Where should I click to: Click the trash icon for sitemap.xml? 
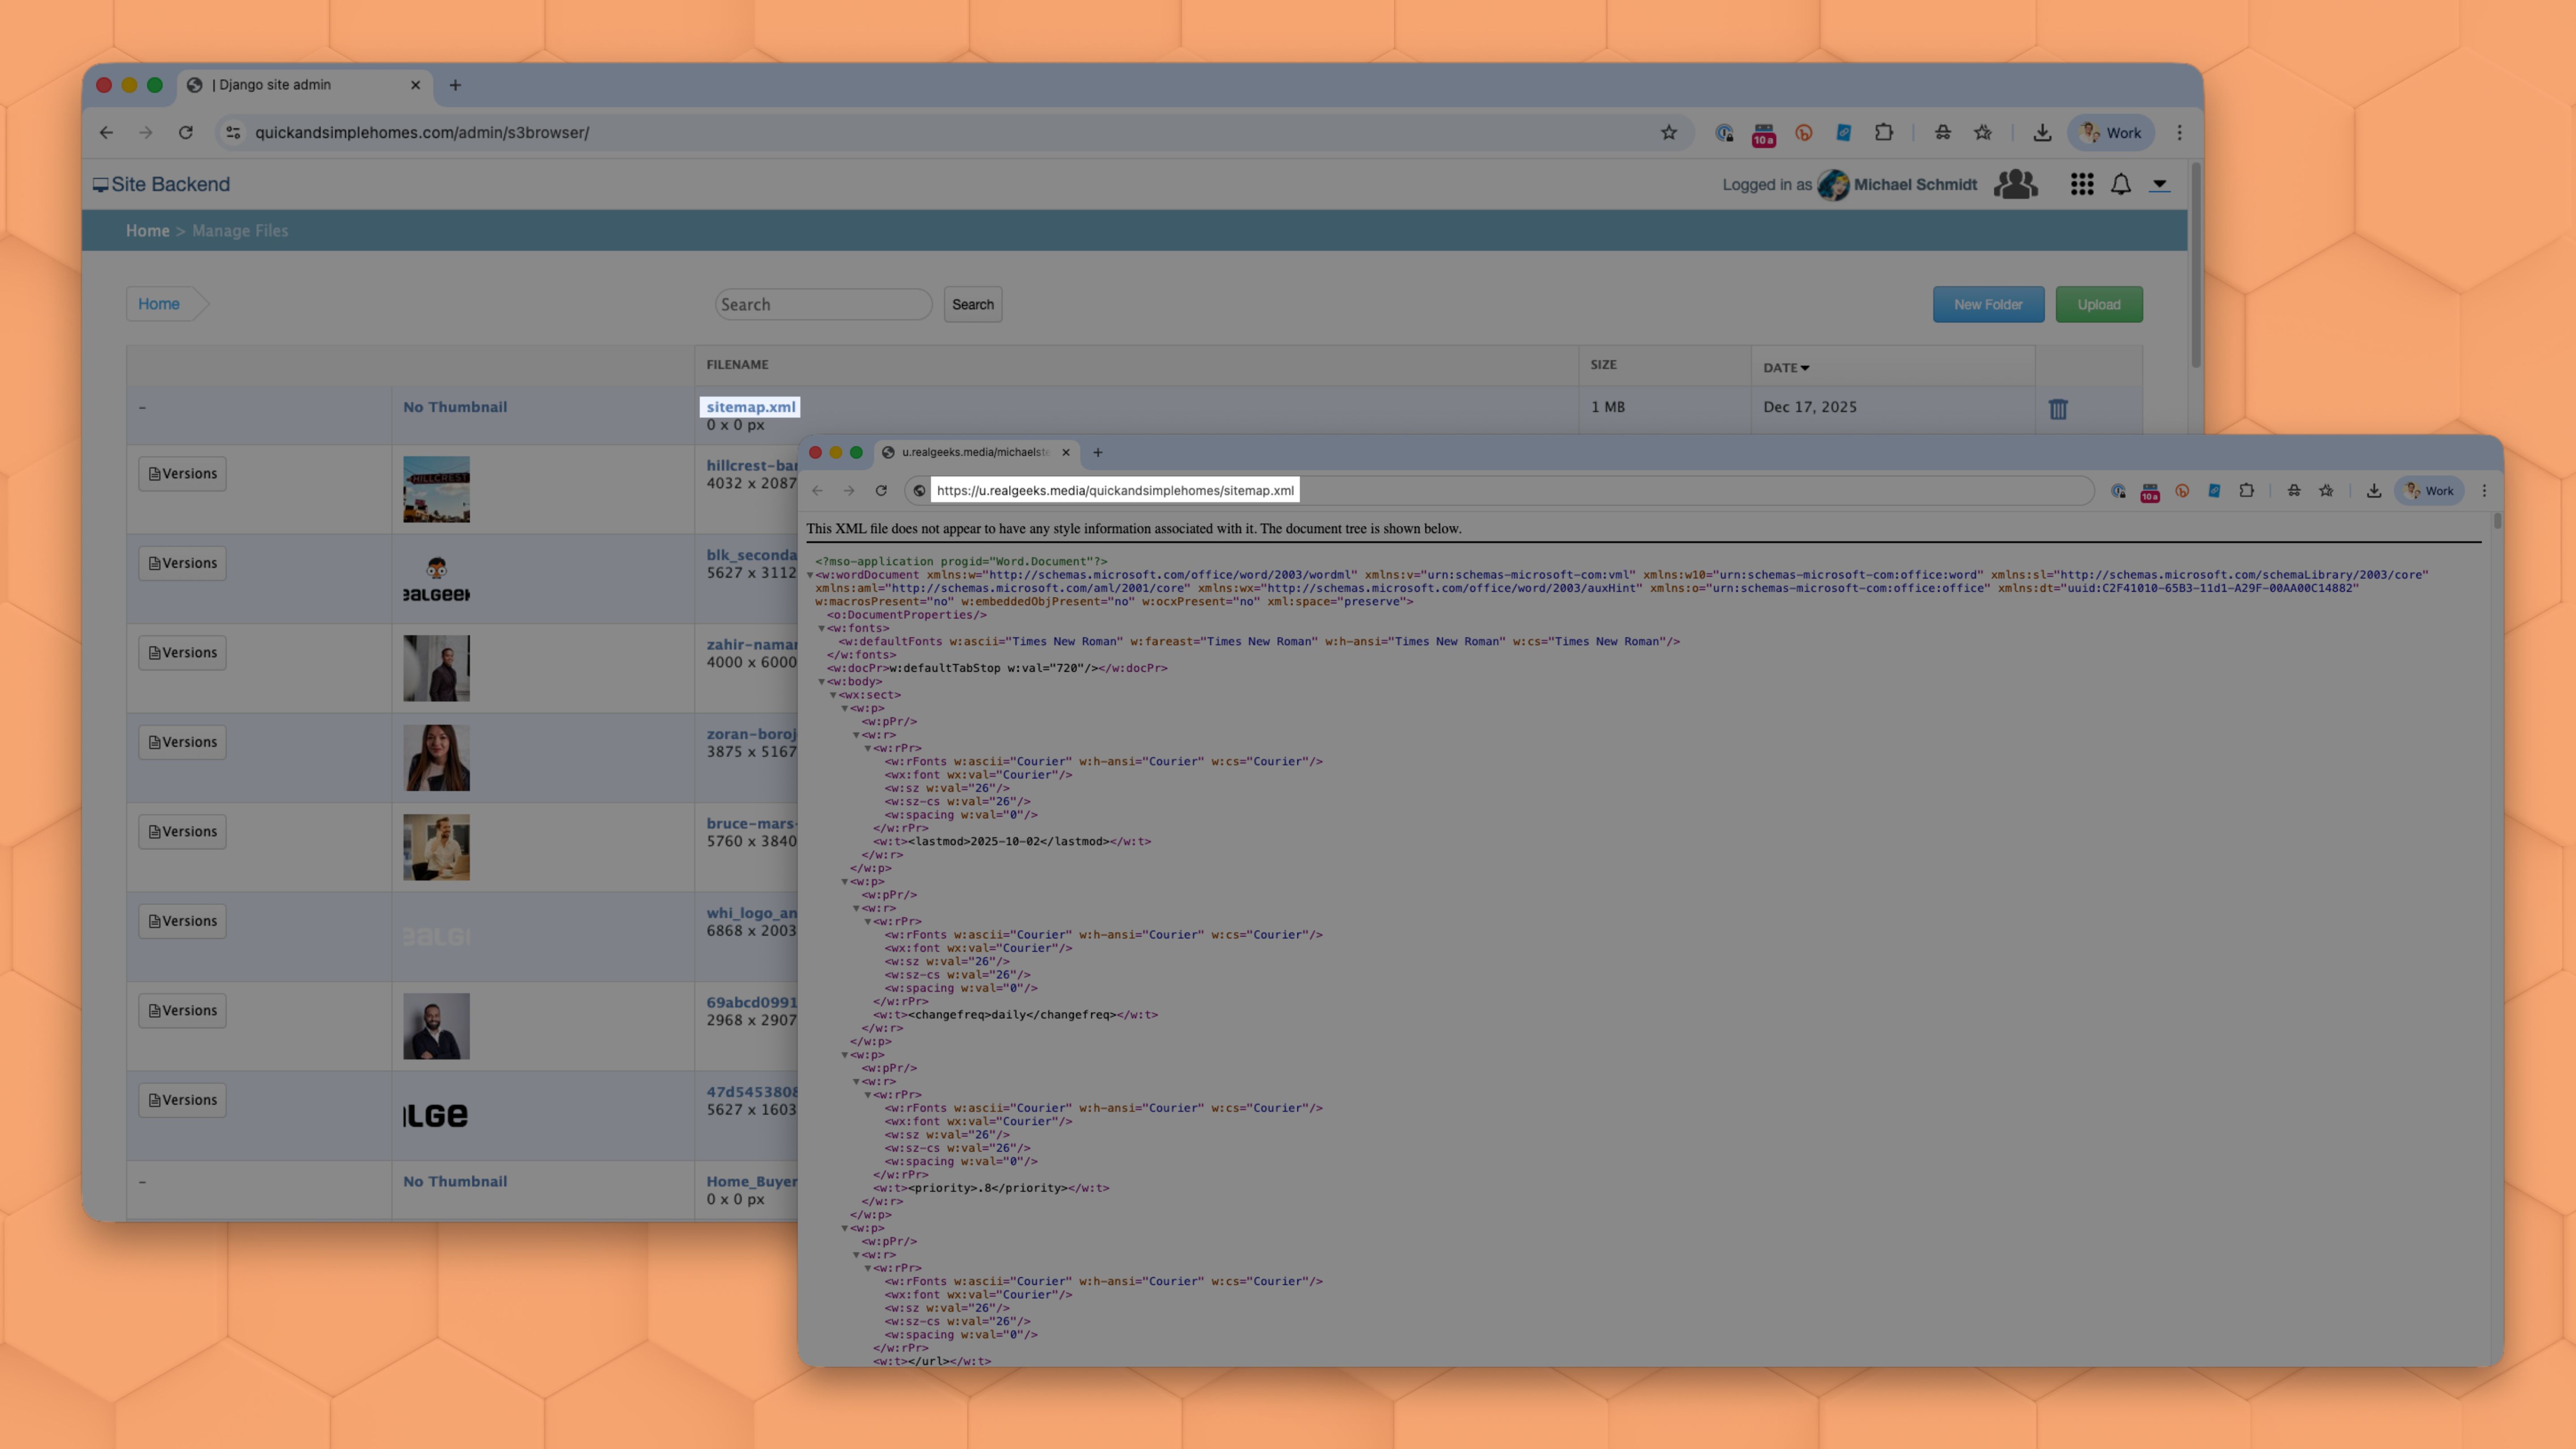[x=2057, y=409]
